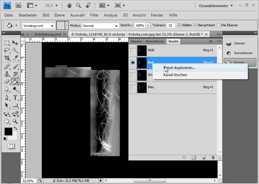Open the Kanäle panel options menu
The height and width of the screenshot is (184, 259).
[x=219, y=41]
